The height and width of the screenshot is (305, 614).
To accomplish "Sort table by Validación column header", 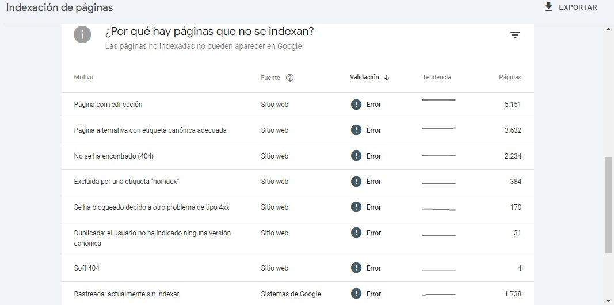I will point(364,77).
